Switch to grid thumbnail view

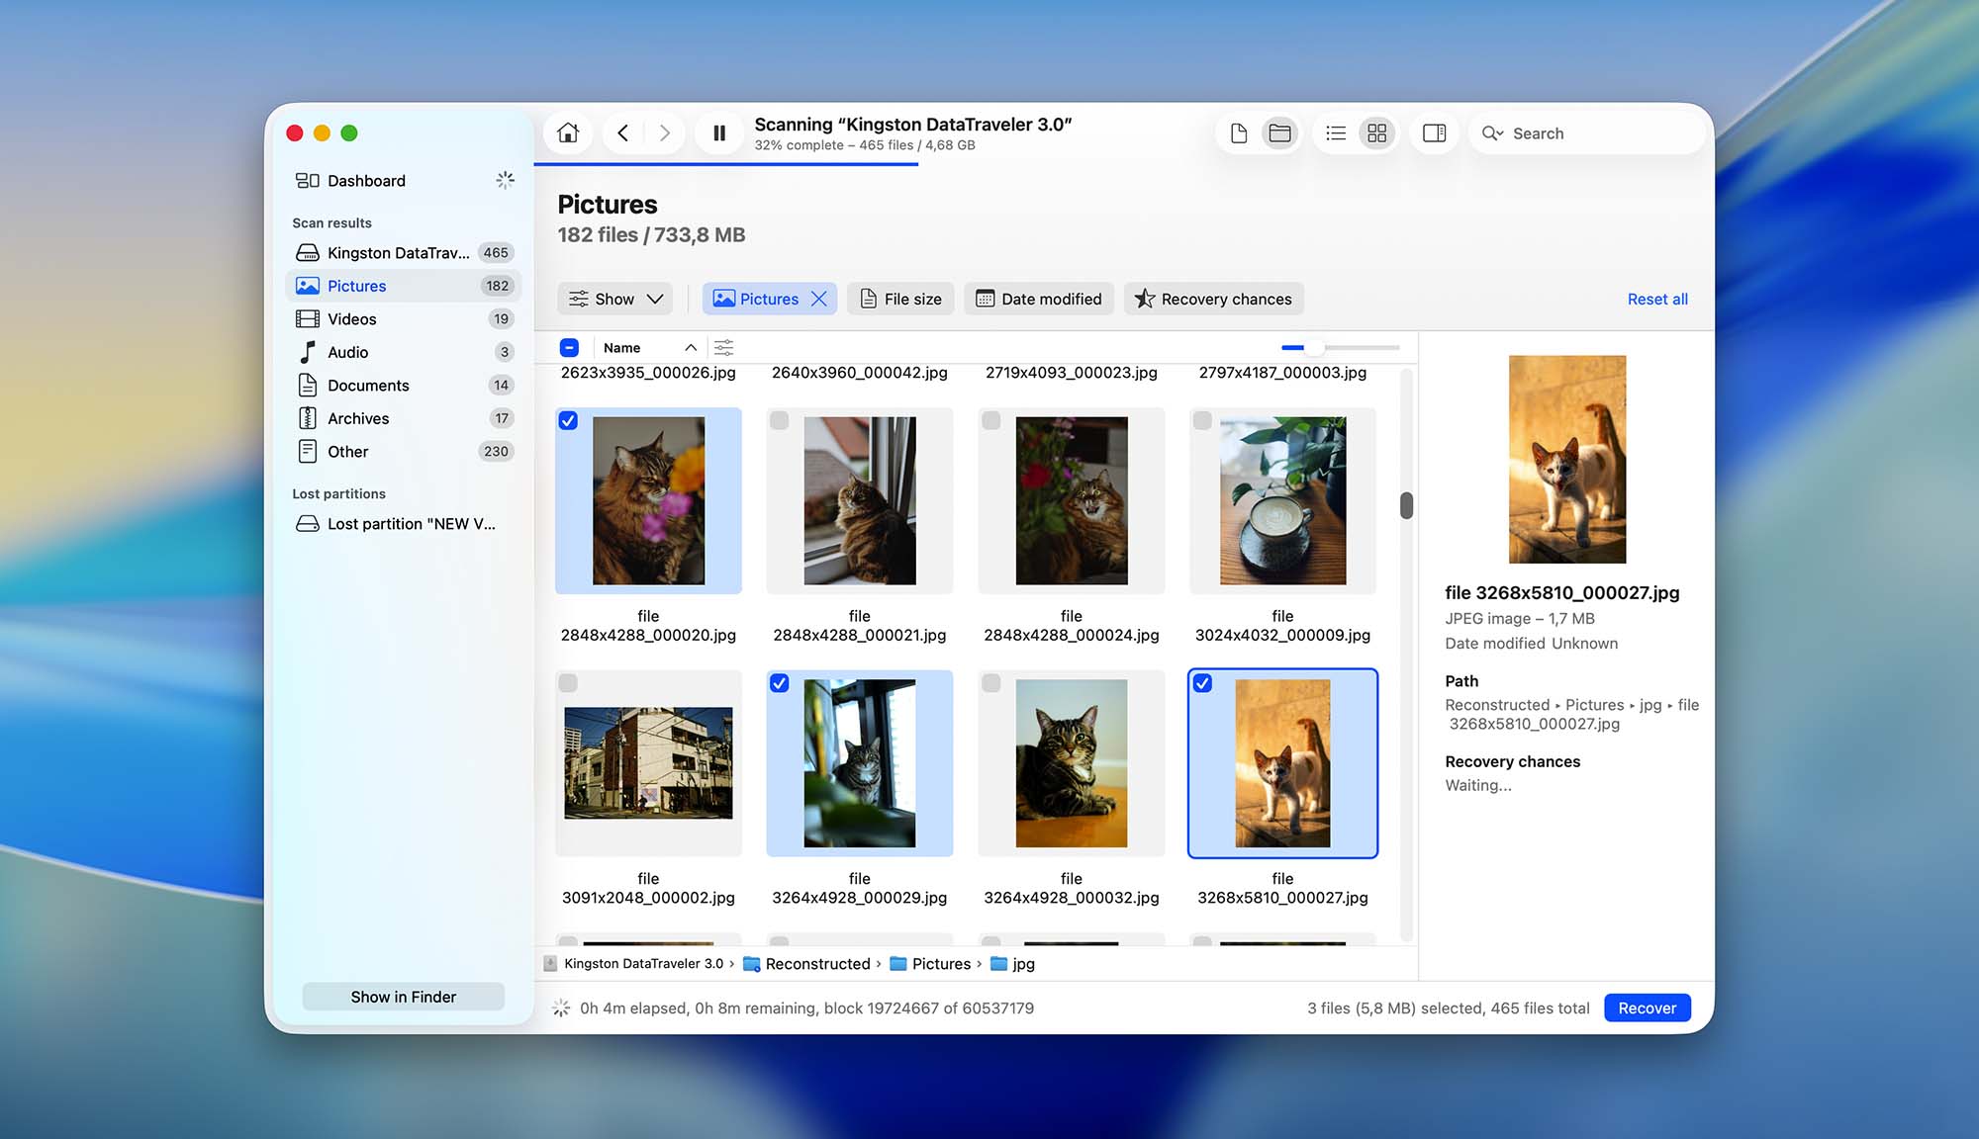1375,132
